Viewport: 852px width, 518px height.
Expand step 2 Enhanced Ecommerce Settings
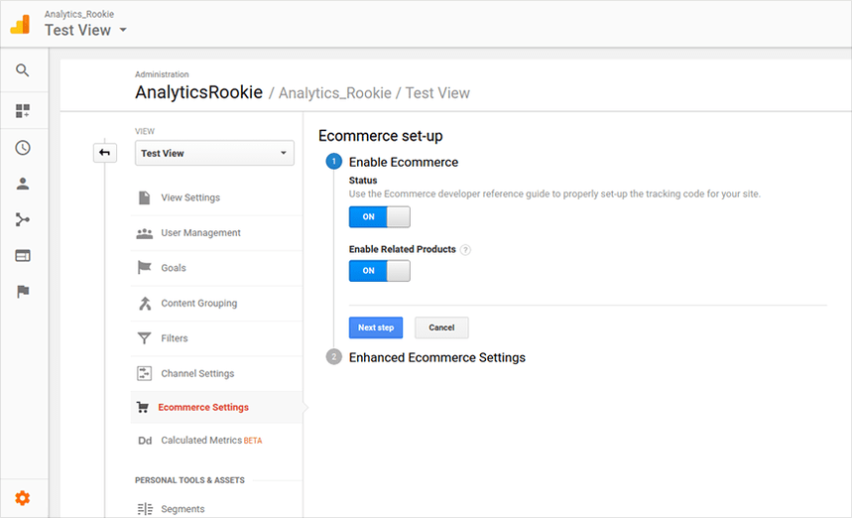coord(436,357)
